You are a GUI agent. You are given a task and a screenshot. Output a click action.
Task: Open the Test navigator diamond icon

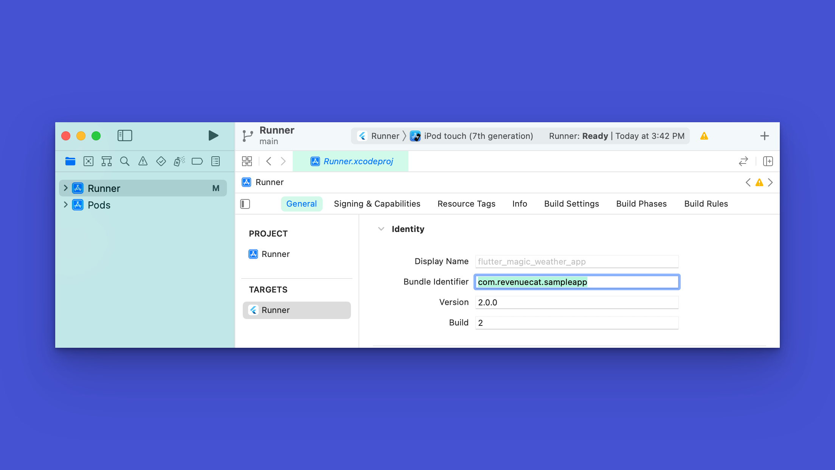pos(161,162)
